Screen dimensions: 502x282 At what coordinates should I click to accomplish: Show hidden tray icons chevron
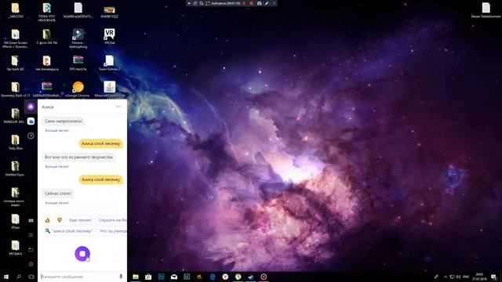446,277
